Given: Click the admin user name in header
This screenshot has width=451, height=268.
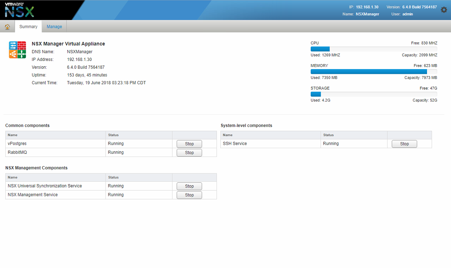Looking at the screenshot, I should [407, 14].
